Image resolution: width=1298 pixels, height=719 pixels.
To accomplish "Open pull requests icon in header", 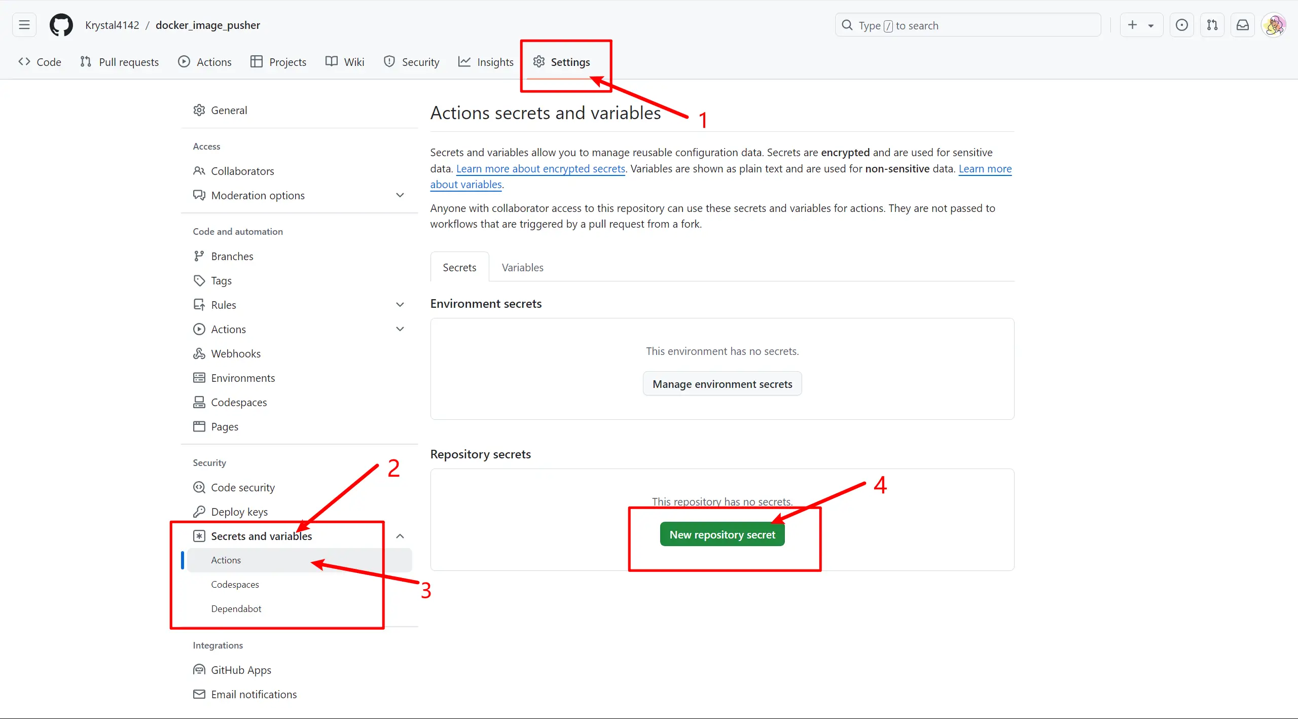I will (1212, 25).
